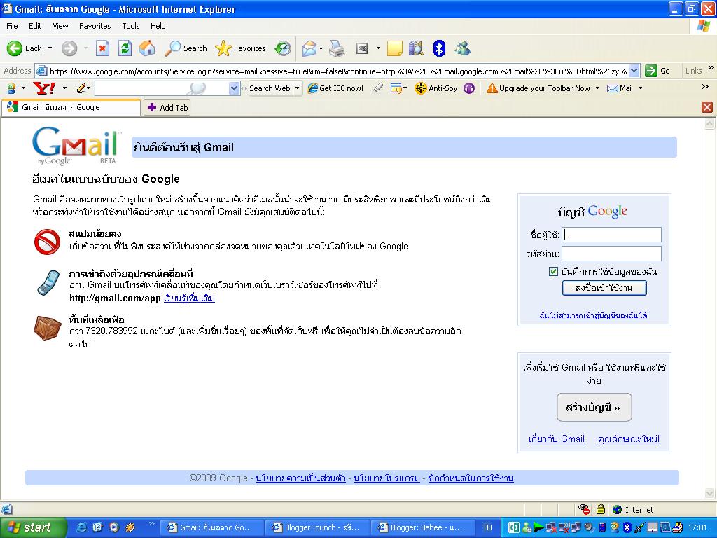Click the security lock icon in status bar
The height and width of the screenshot is (538, 717).
(601, 509)
